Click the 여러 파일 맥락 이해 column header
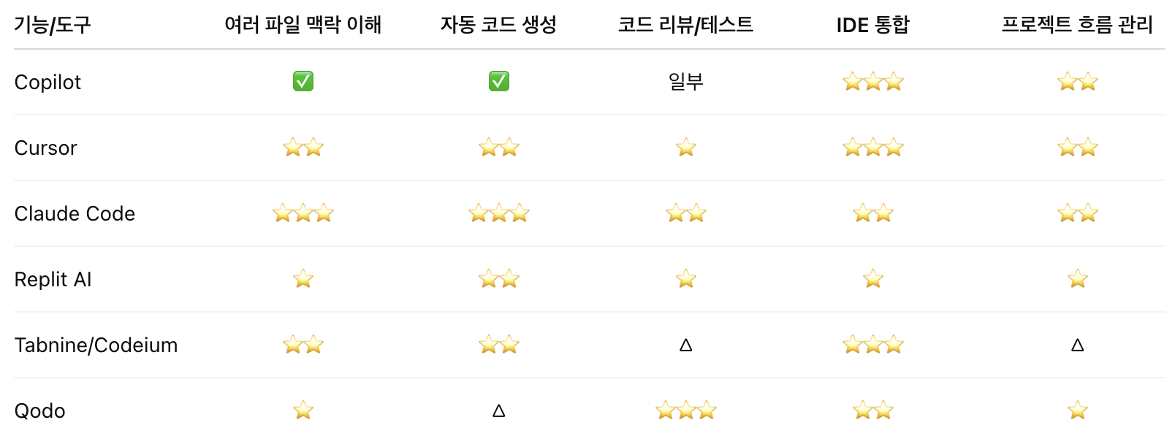Viewport: 1175px width, 447px height. pyautogui.click(x=303, y=25)
